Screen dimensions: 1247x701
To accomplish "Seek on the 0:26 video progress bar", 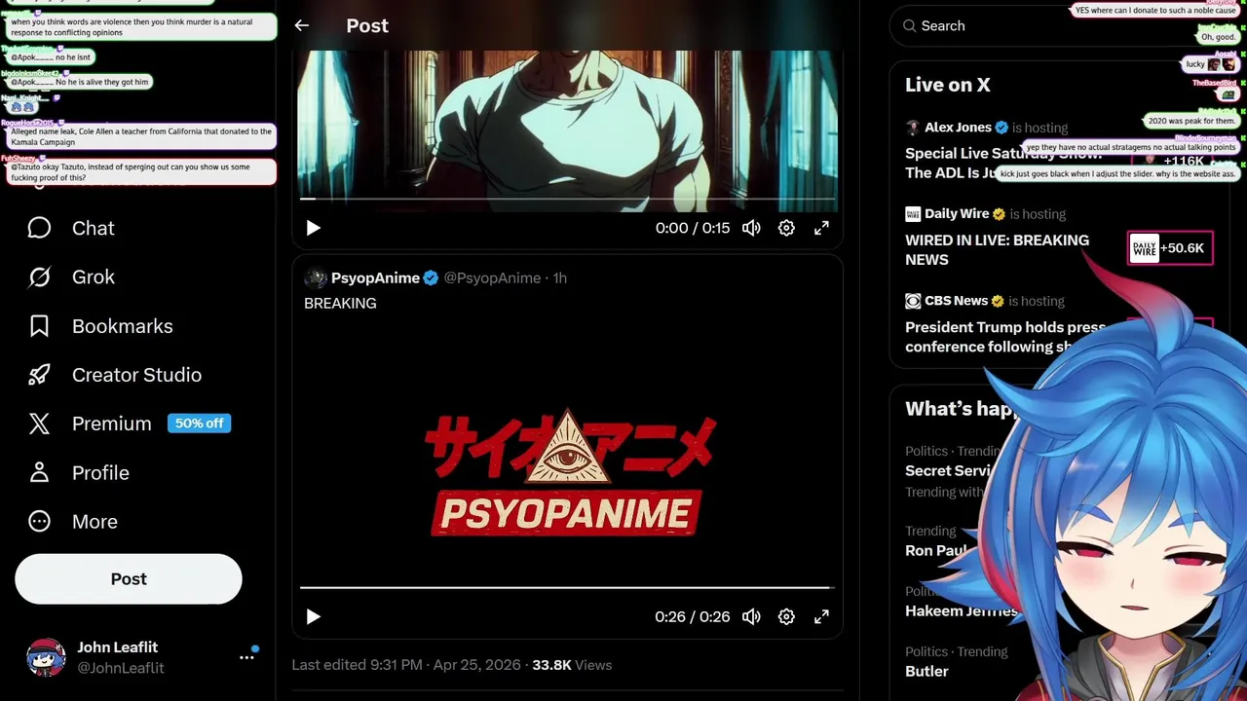I will tap(567, 587).
